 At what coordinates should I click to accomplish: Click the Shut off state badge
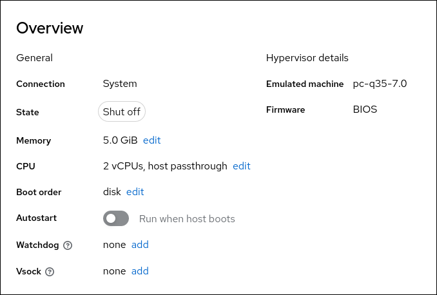[122, 112]
